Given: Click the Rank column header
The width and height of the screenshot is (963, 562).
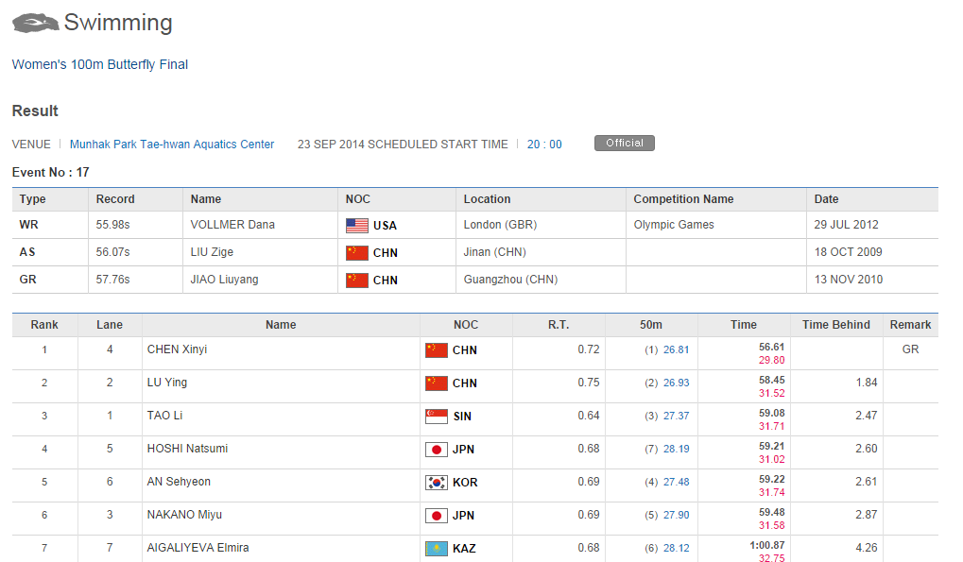Looking at the screenshot, I should (x=44, y=325).
